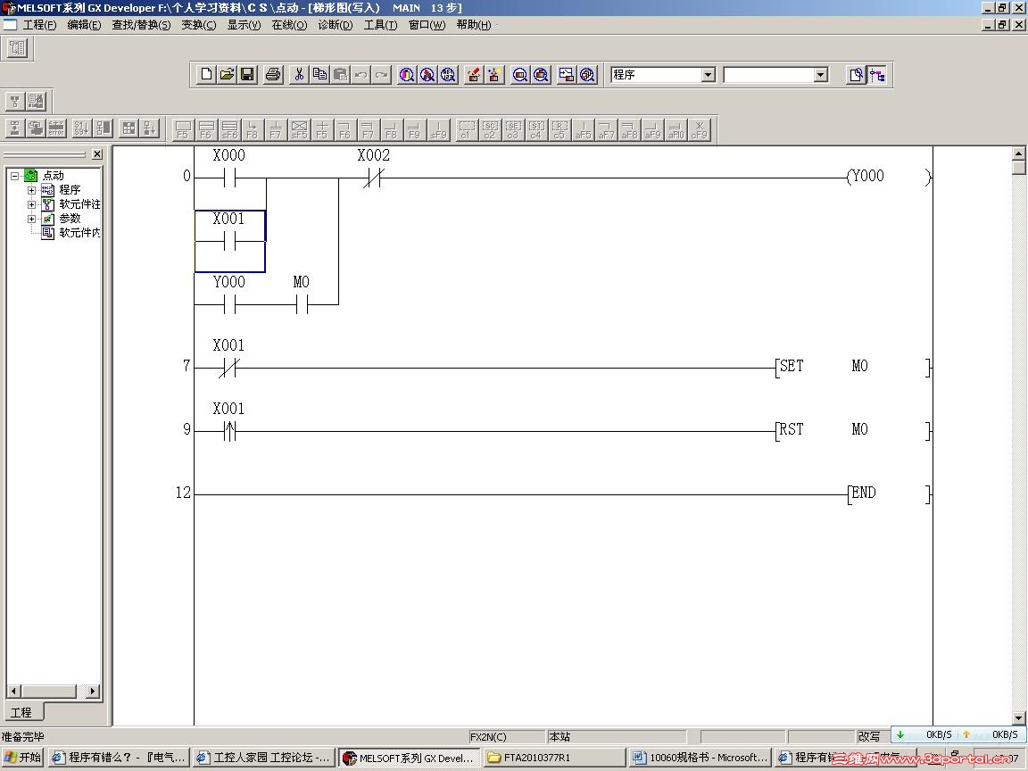Open the 程序 dropdown in toolbar
The width and height of the screenshot is (1028, 771).
coord(708,75)
